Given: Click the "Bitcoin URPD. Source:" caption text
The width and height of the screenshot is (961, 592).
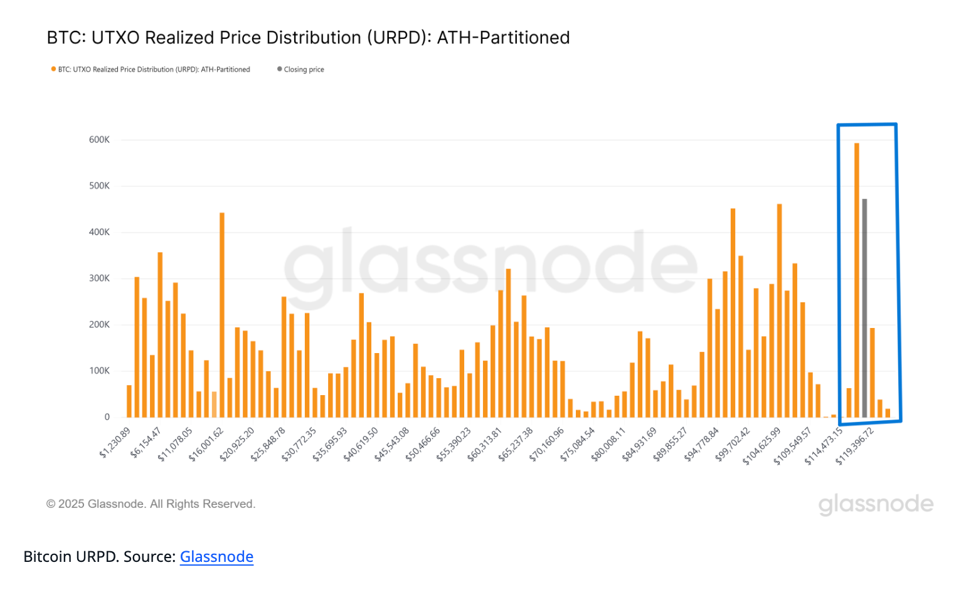Looking at the screenshot, I should [x=99, y=557].
